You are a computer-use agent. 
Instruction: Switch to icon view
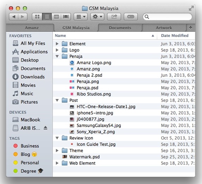(x=37, y=17)
